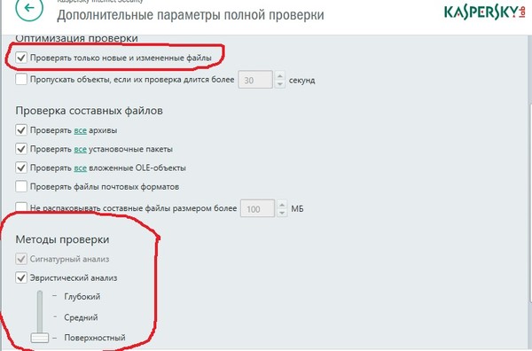Viewport: 532px width, 351px height.
Task: Increase the seconds value with up arrow
Action: point(280,75)
